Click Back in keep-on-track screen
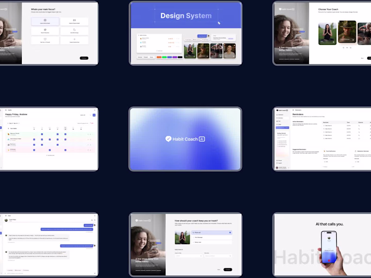Screen dimensions: 371x278 [x=218, y=270]
